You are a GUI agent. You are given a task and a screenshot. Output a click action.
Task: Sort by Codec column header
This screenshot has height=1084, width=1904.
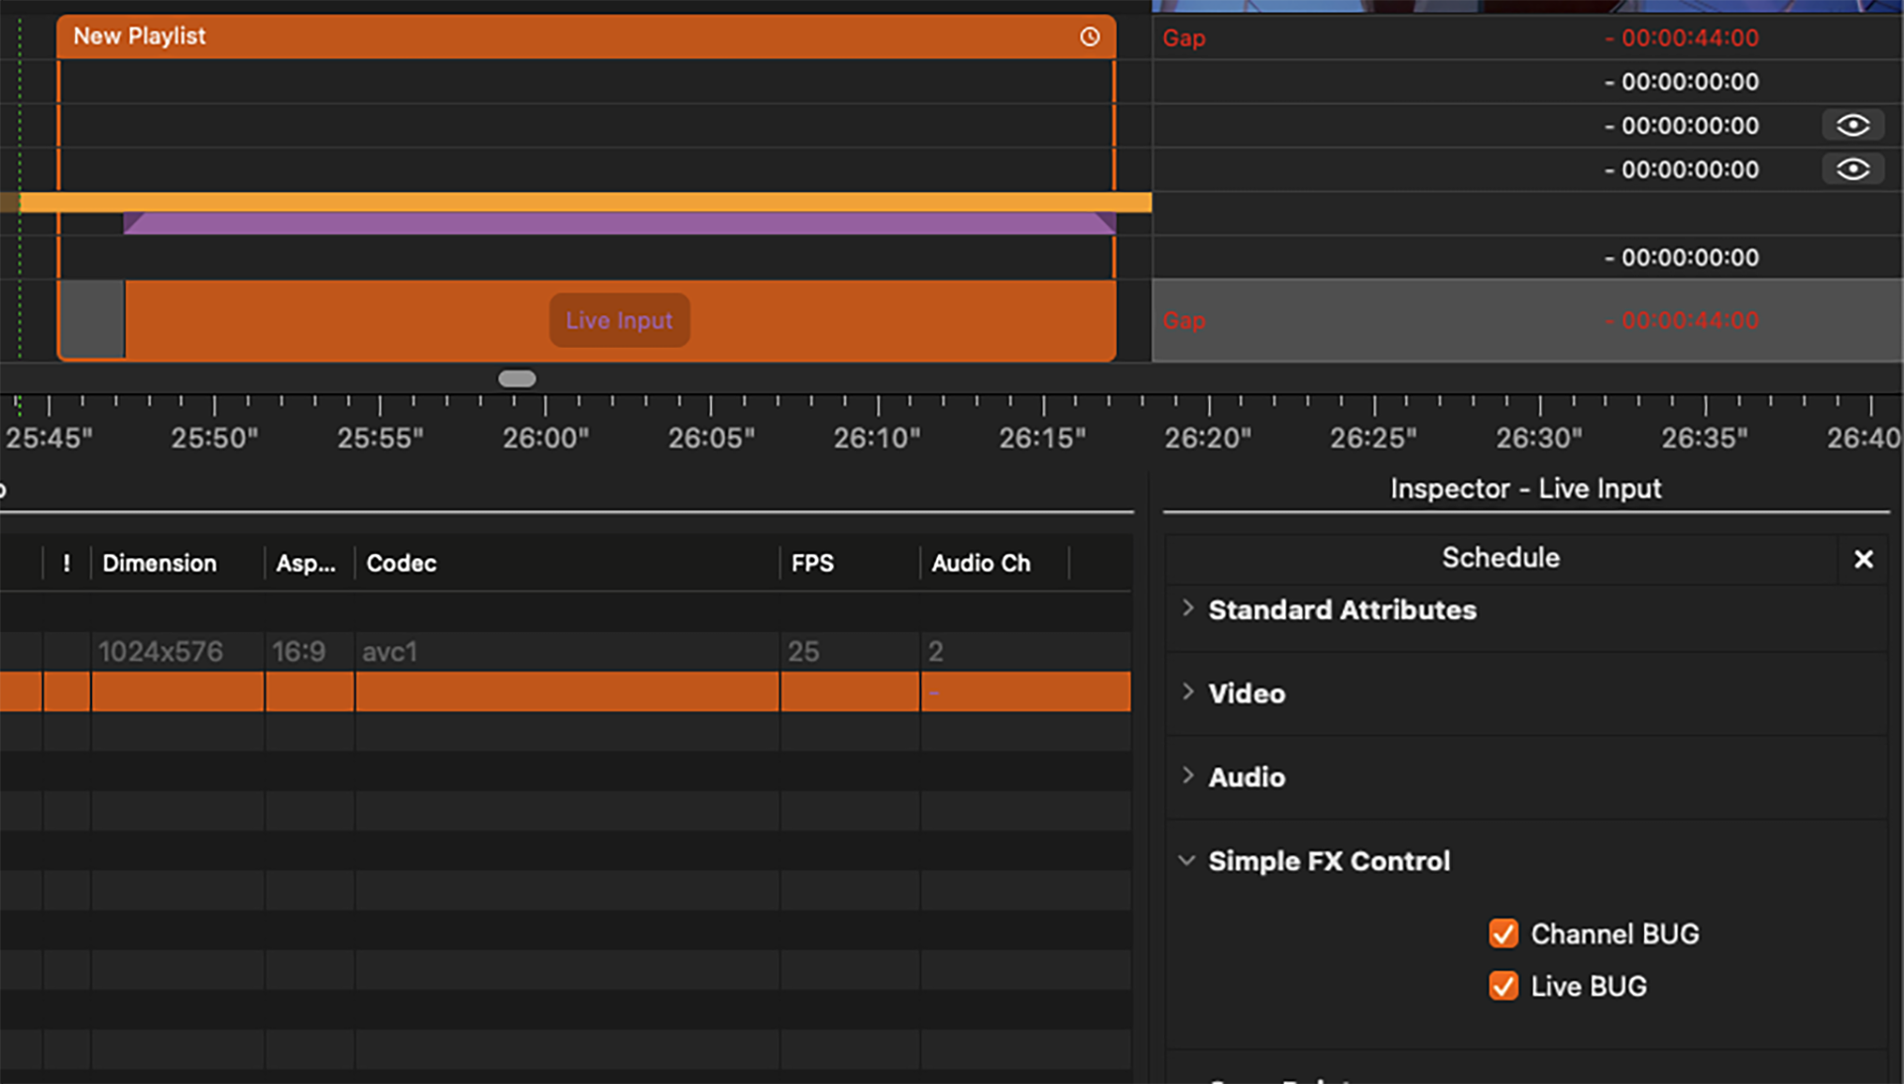[402, 563]
